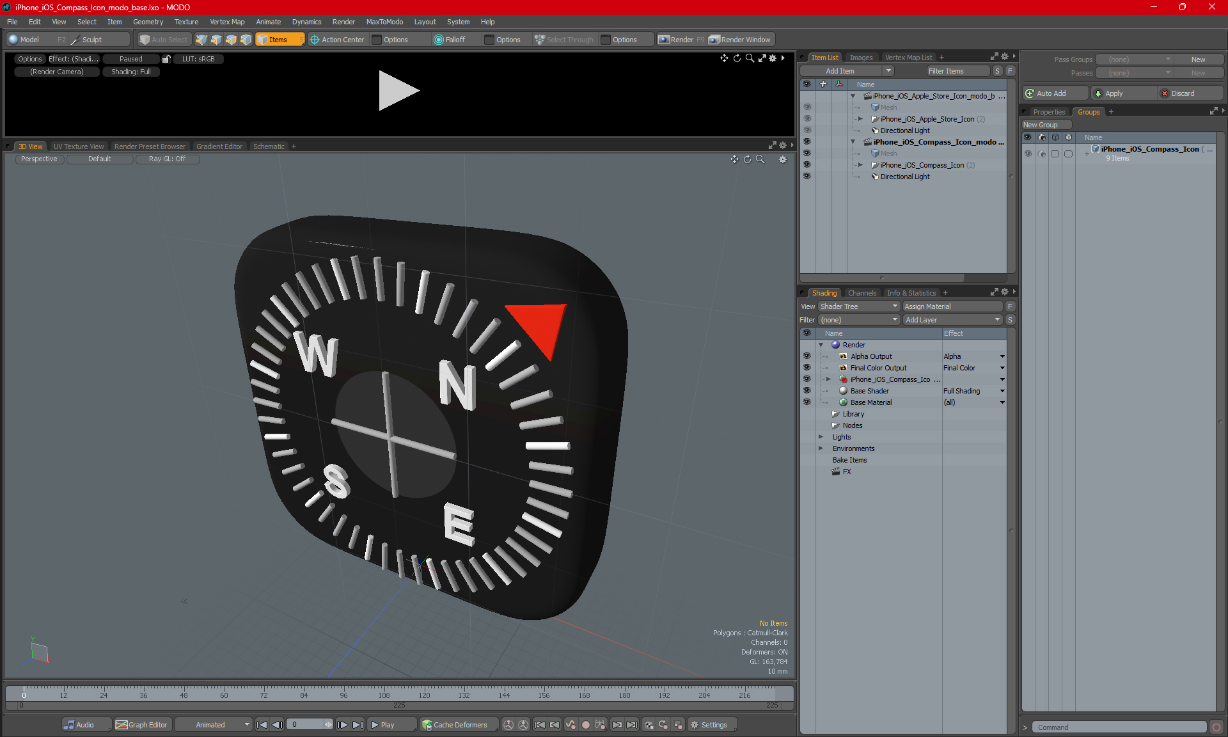The width and height of the screenshot is (1228, 737).
Task: Click the Discard button
Action: coord(1190,93)
